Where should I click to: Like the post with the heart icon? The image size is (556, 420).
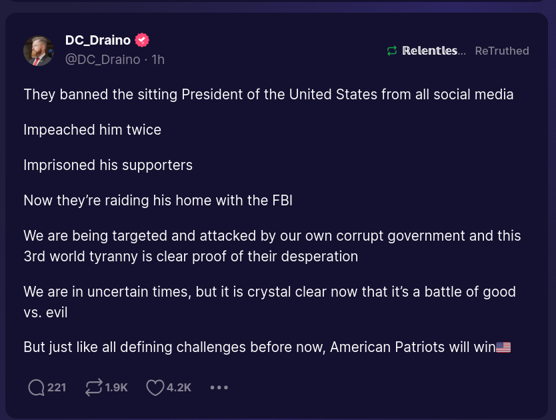coord(155,387)
